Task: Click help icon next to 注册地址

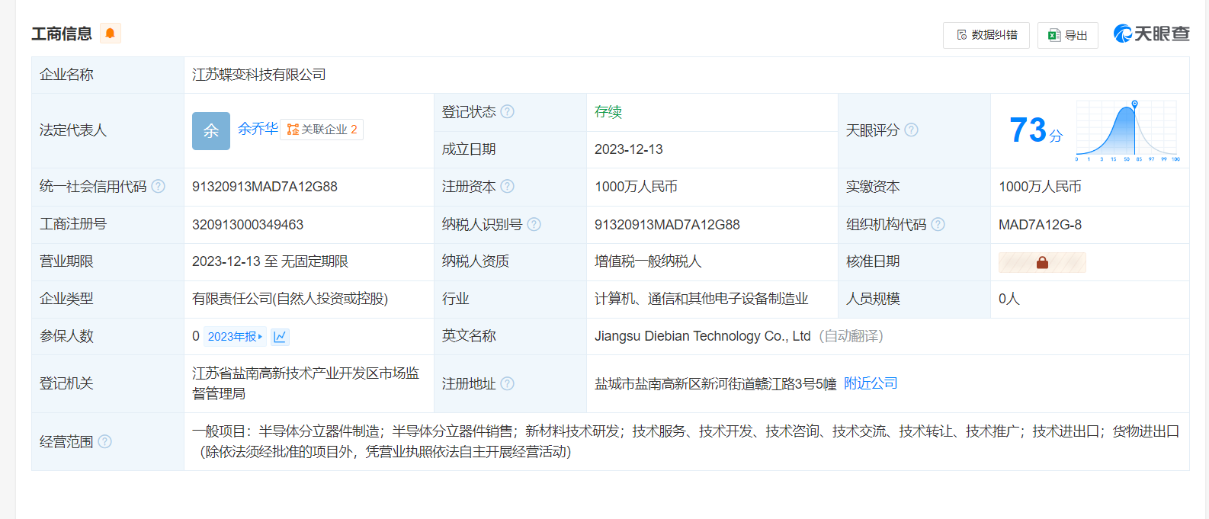Action: (x=508, y=383)
